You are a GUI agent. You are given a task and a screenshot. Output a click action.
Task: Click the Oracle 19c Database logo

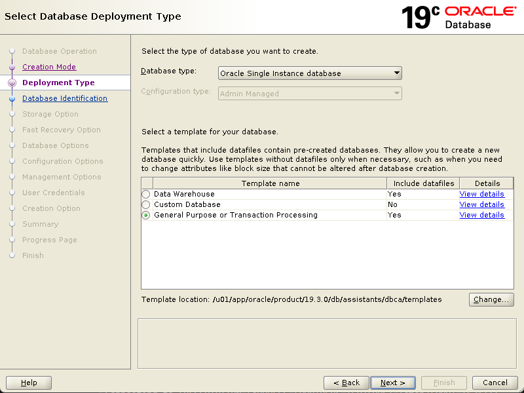[x=459, y=17]
